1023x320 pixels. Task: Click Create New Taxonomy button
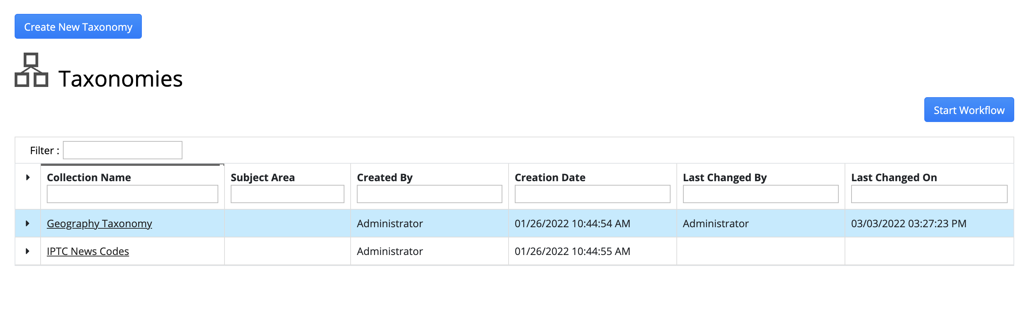pos(78,27)
